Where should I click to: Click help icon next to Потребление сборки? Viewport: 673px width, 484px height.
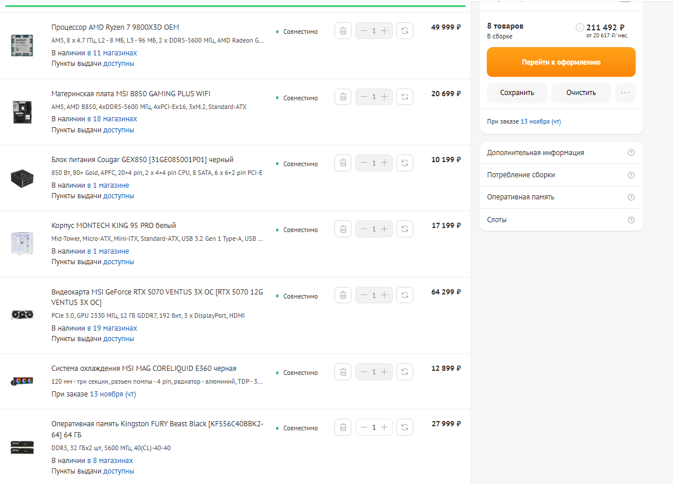click(630, 175)
